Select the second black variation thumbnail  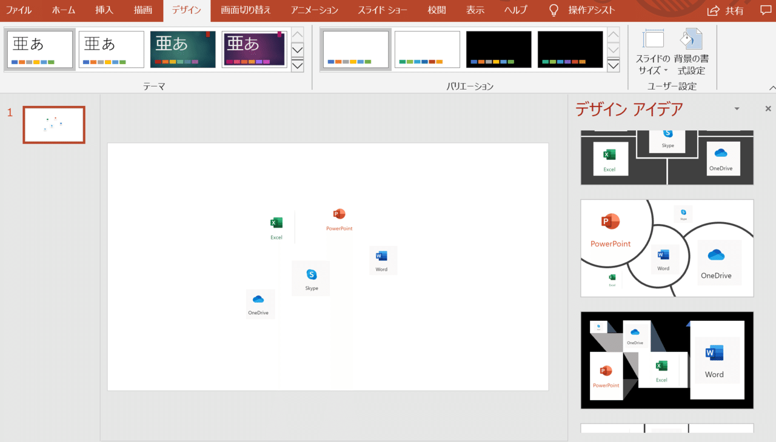pyautogui.click(x=570, y=50)
